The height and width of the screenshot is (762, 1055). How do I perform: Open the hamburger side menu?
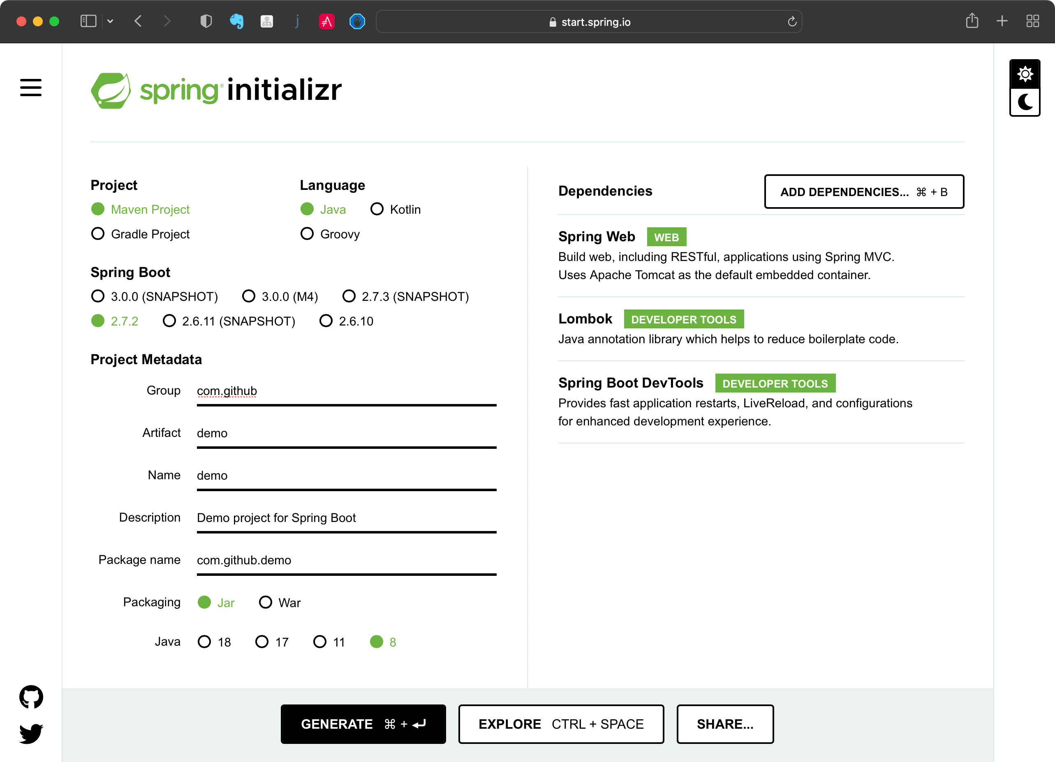pyautogui.click(x=31, y=88)
